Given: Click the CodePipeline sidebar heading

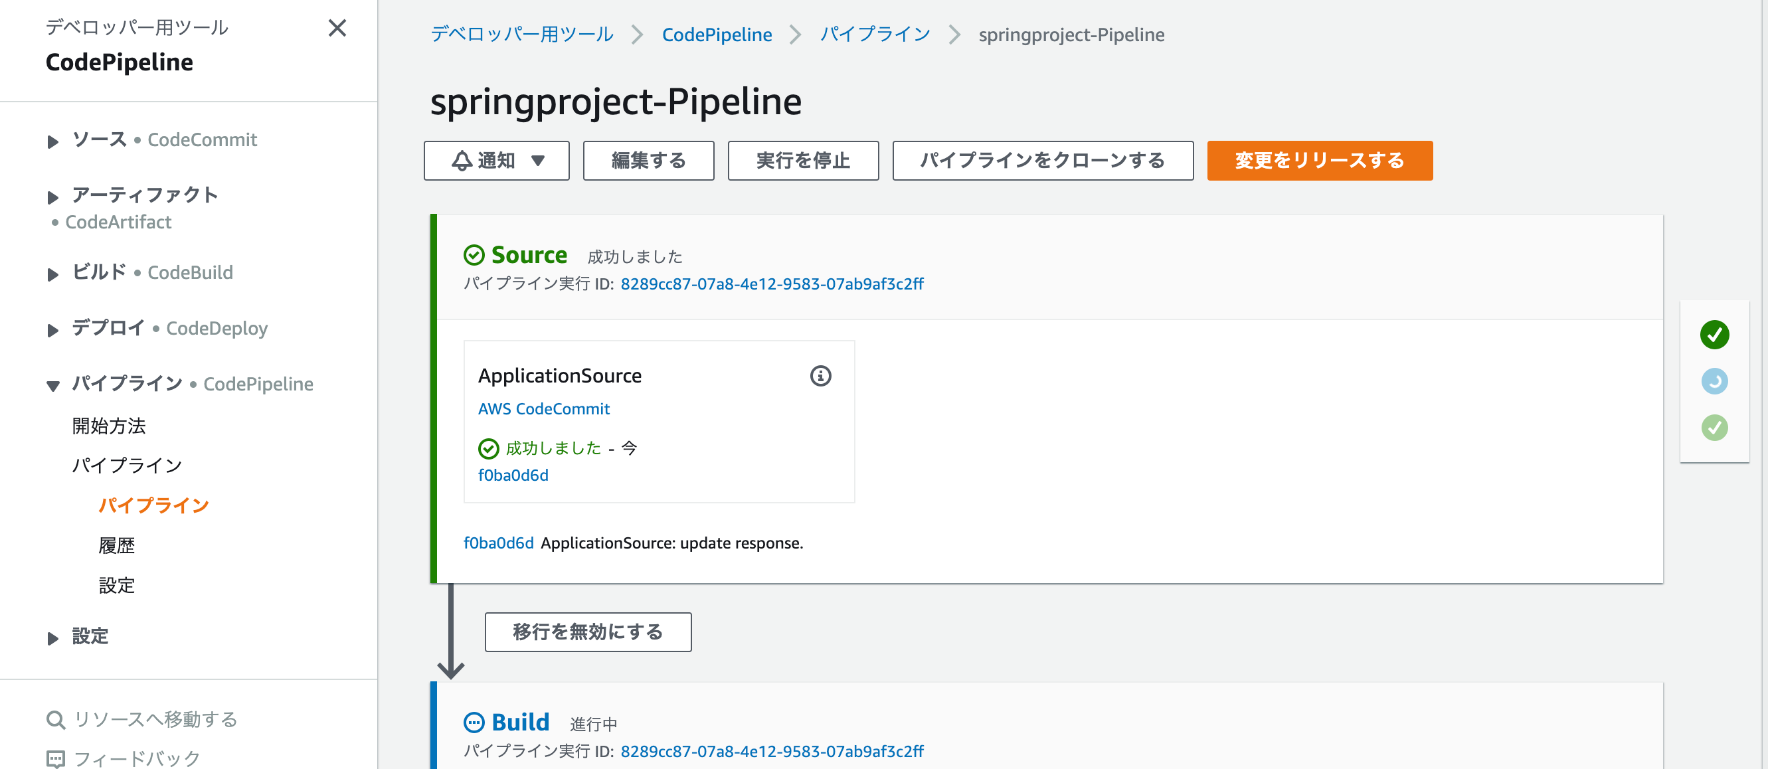Looking at the screenshot, I should pyautogui.click(x=120, y=62).
